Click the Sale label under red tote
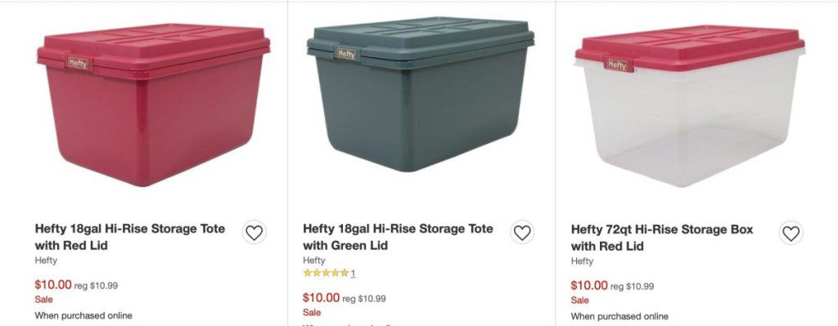Screen dimensions: 838x326 coord(44,300)
